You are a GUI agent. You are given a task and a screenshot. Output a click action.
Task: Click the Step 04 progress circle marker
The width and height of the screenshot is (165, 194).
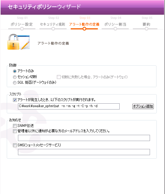tap(115, 29)
